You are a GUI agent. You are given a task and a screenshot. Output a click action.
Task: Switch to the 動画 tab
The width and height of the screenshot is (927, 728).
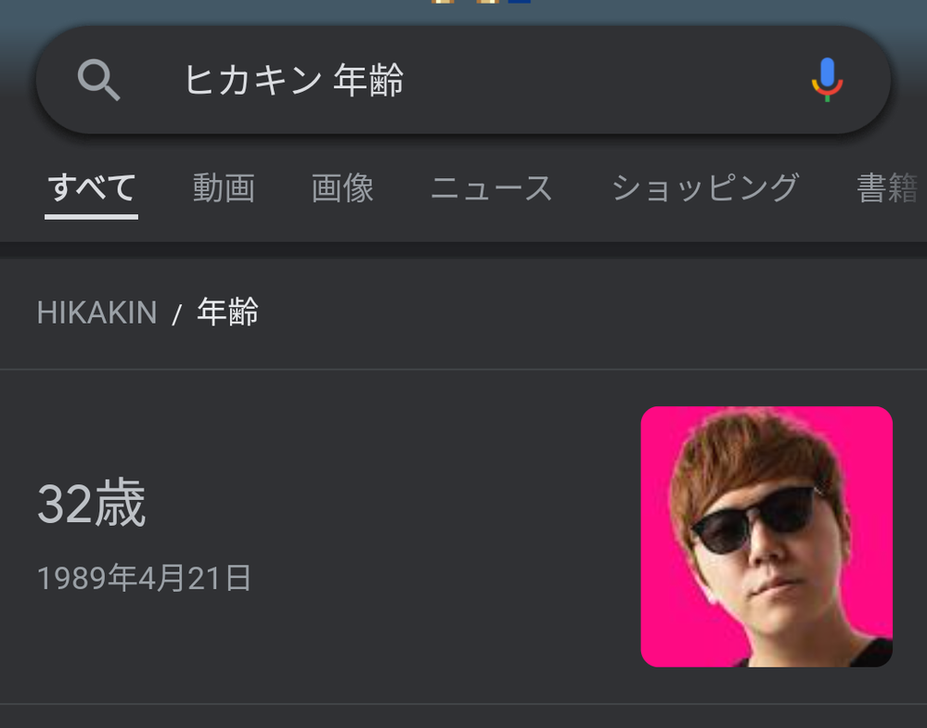point(224,188)
